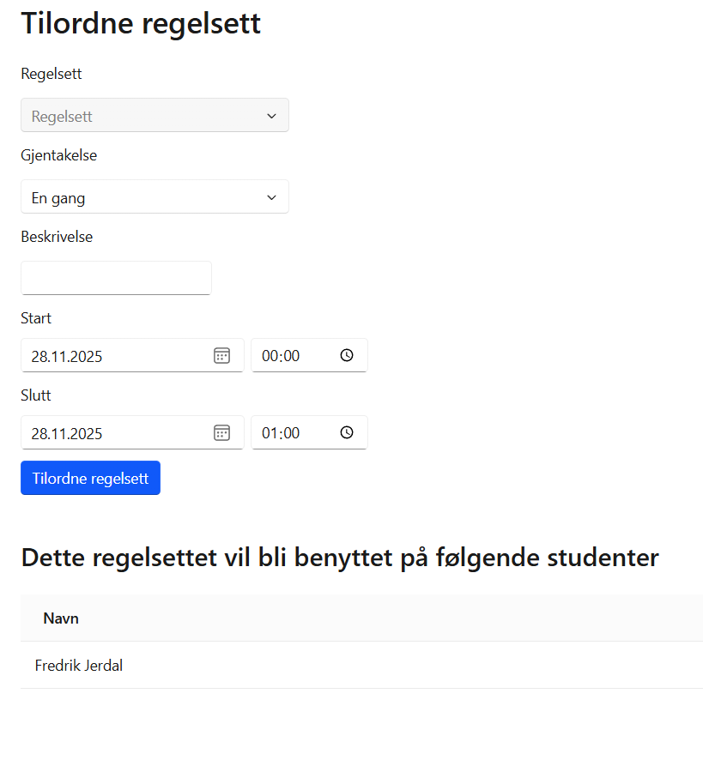Open the Gjentakelse dropdown showing En gang
The image size is (703, 766).
click(155, 197)
